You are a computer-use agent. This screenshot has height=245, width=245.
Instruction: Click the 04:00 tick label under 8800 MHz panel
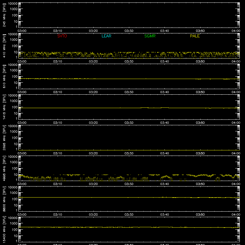click(236, 215)
